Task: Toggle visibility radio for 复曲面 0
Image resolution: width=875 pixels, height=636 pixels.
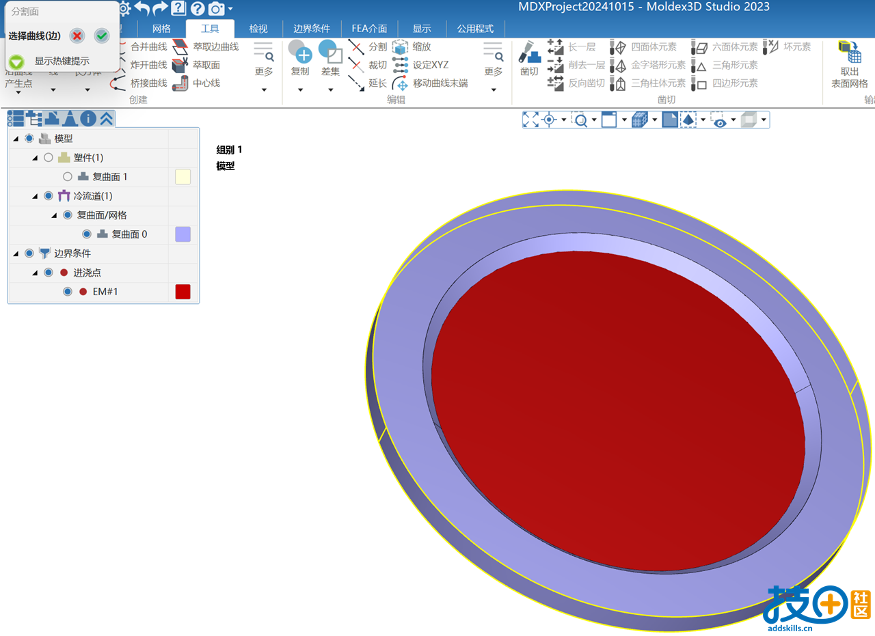Action: pos(86,234)
